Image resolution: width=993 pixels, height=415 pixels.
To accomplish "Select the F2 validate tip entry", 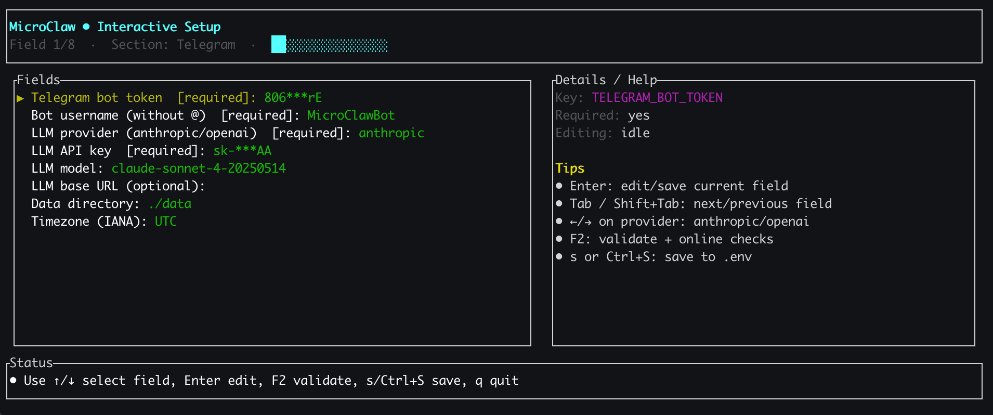I will coord(671,239).
